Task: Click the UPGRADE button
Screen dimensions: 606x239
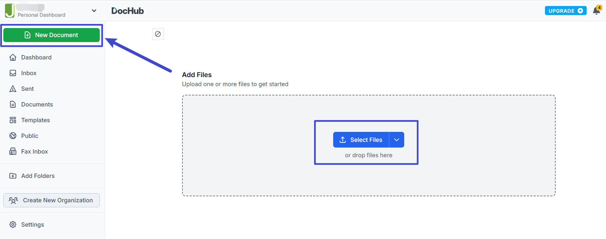Action: 565,11
